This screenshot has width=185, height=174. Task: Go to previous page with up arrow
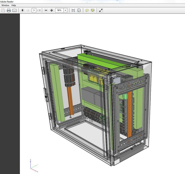click(x=23, y=10)
